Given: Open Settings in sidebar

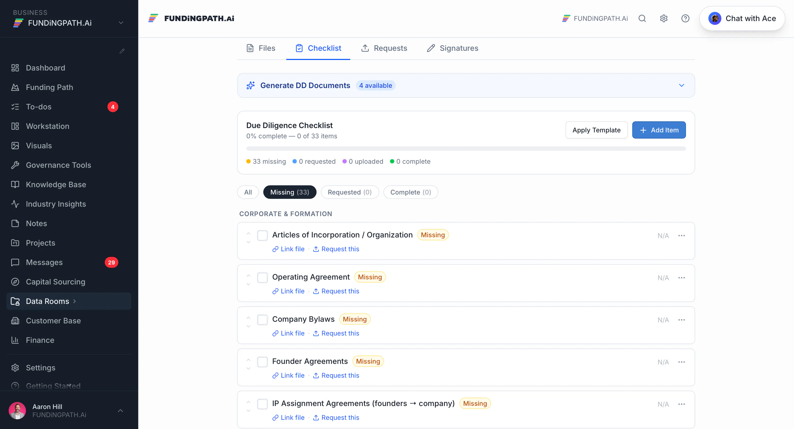Looking at the screenshot, I should (69, 368).
